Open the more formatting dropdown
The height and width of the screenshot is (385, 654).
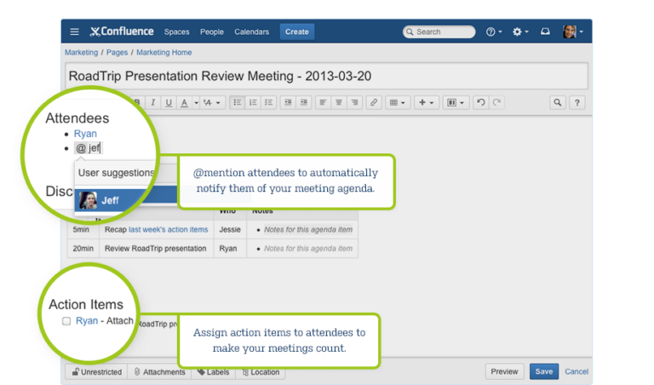click(212, 102)
